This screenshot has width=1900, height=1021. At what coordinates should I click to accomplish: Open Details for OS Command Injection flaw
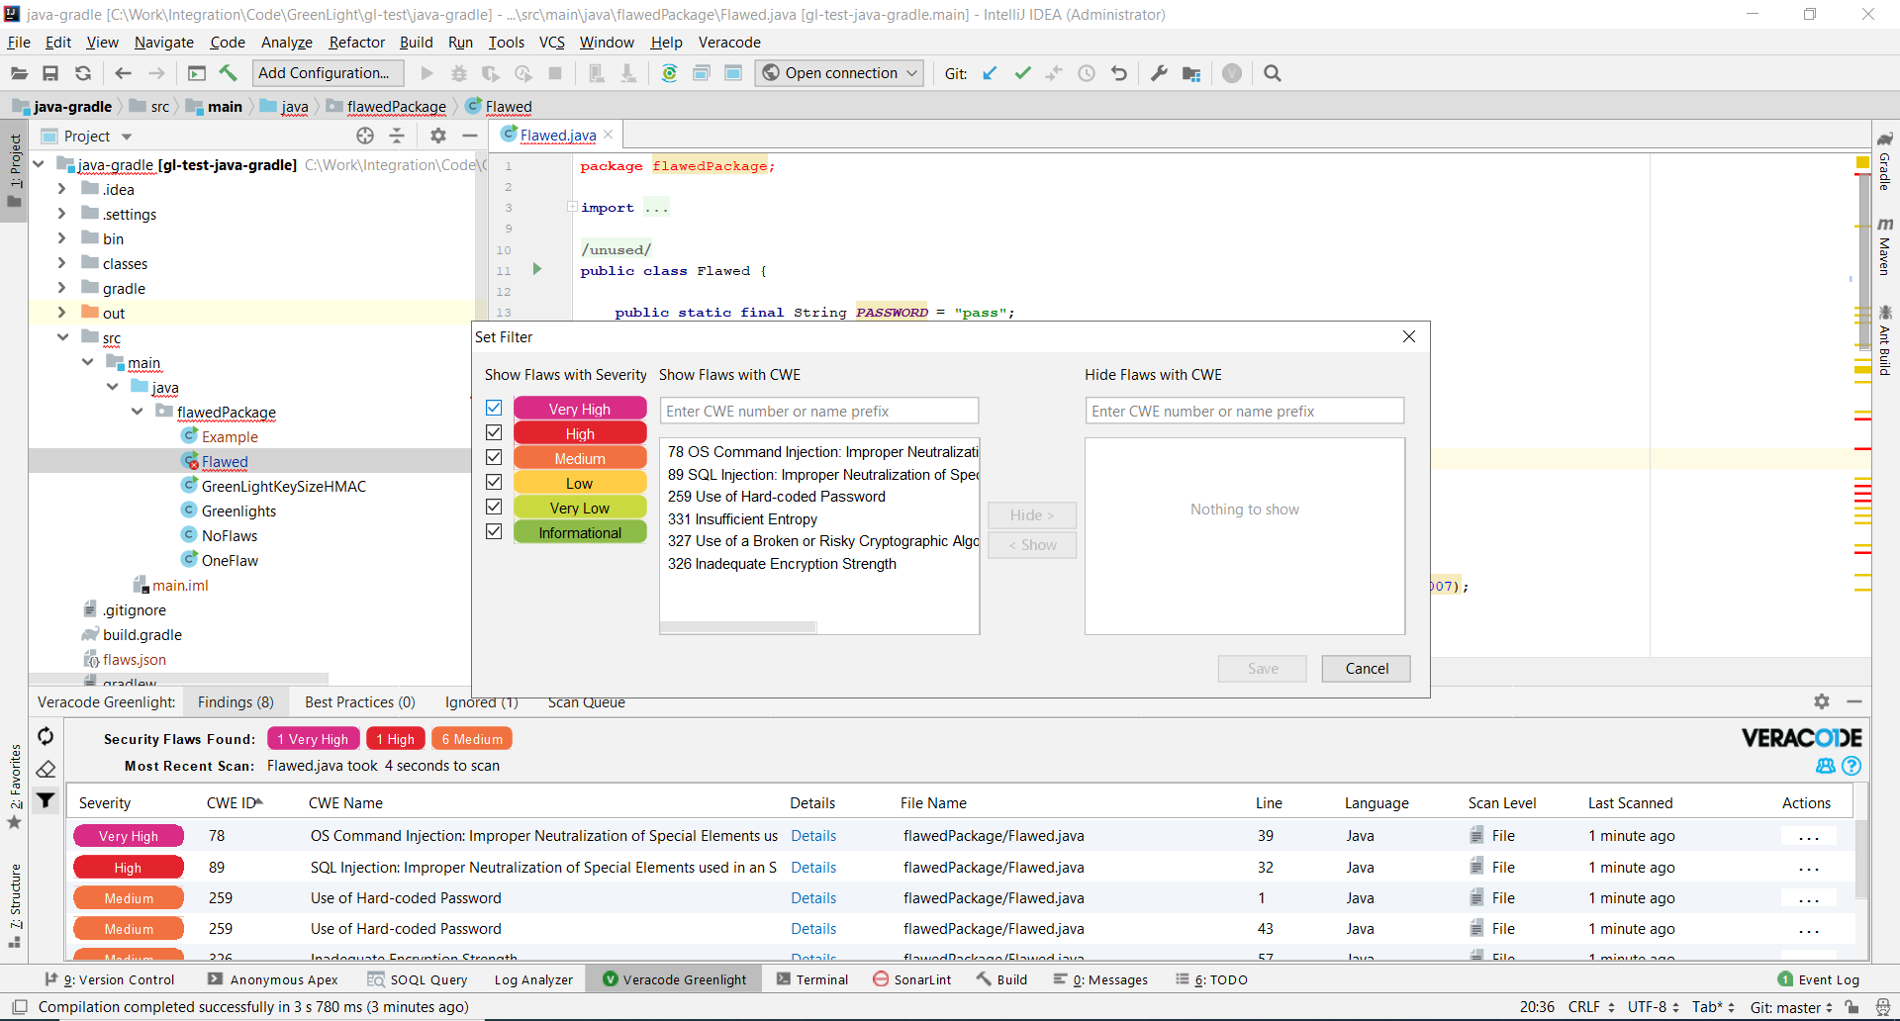(813, 836)
